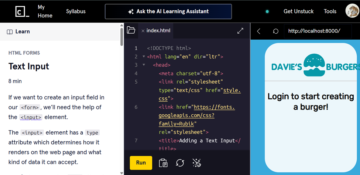360x175 pixels.
Task: Click the book icon beside Learn
Action: [x=10, y=32]
